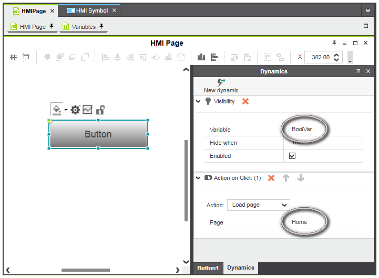379x278 pixels.
Task: Click the fill color bucket swatch
Action: (x=56, y=109)
